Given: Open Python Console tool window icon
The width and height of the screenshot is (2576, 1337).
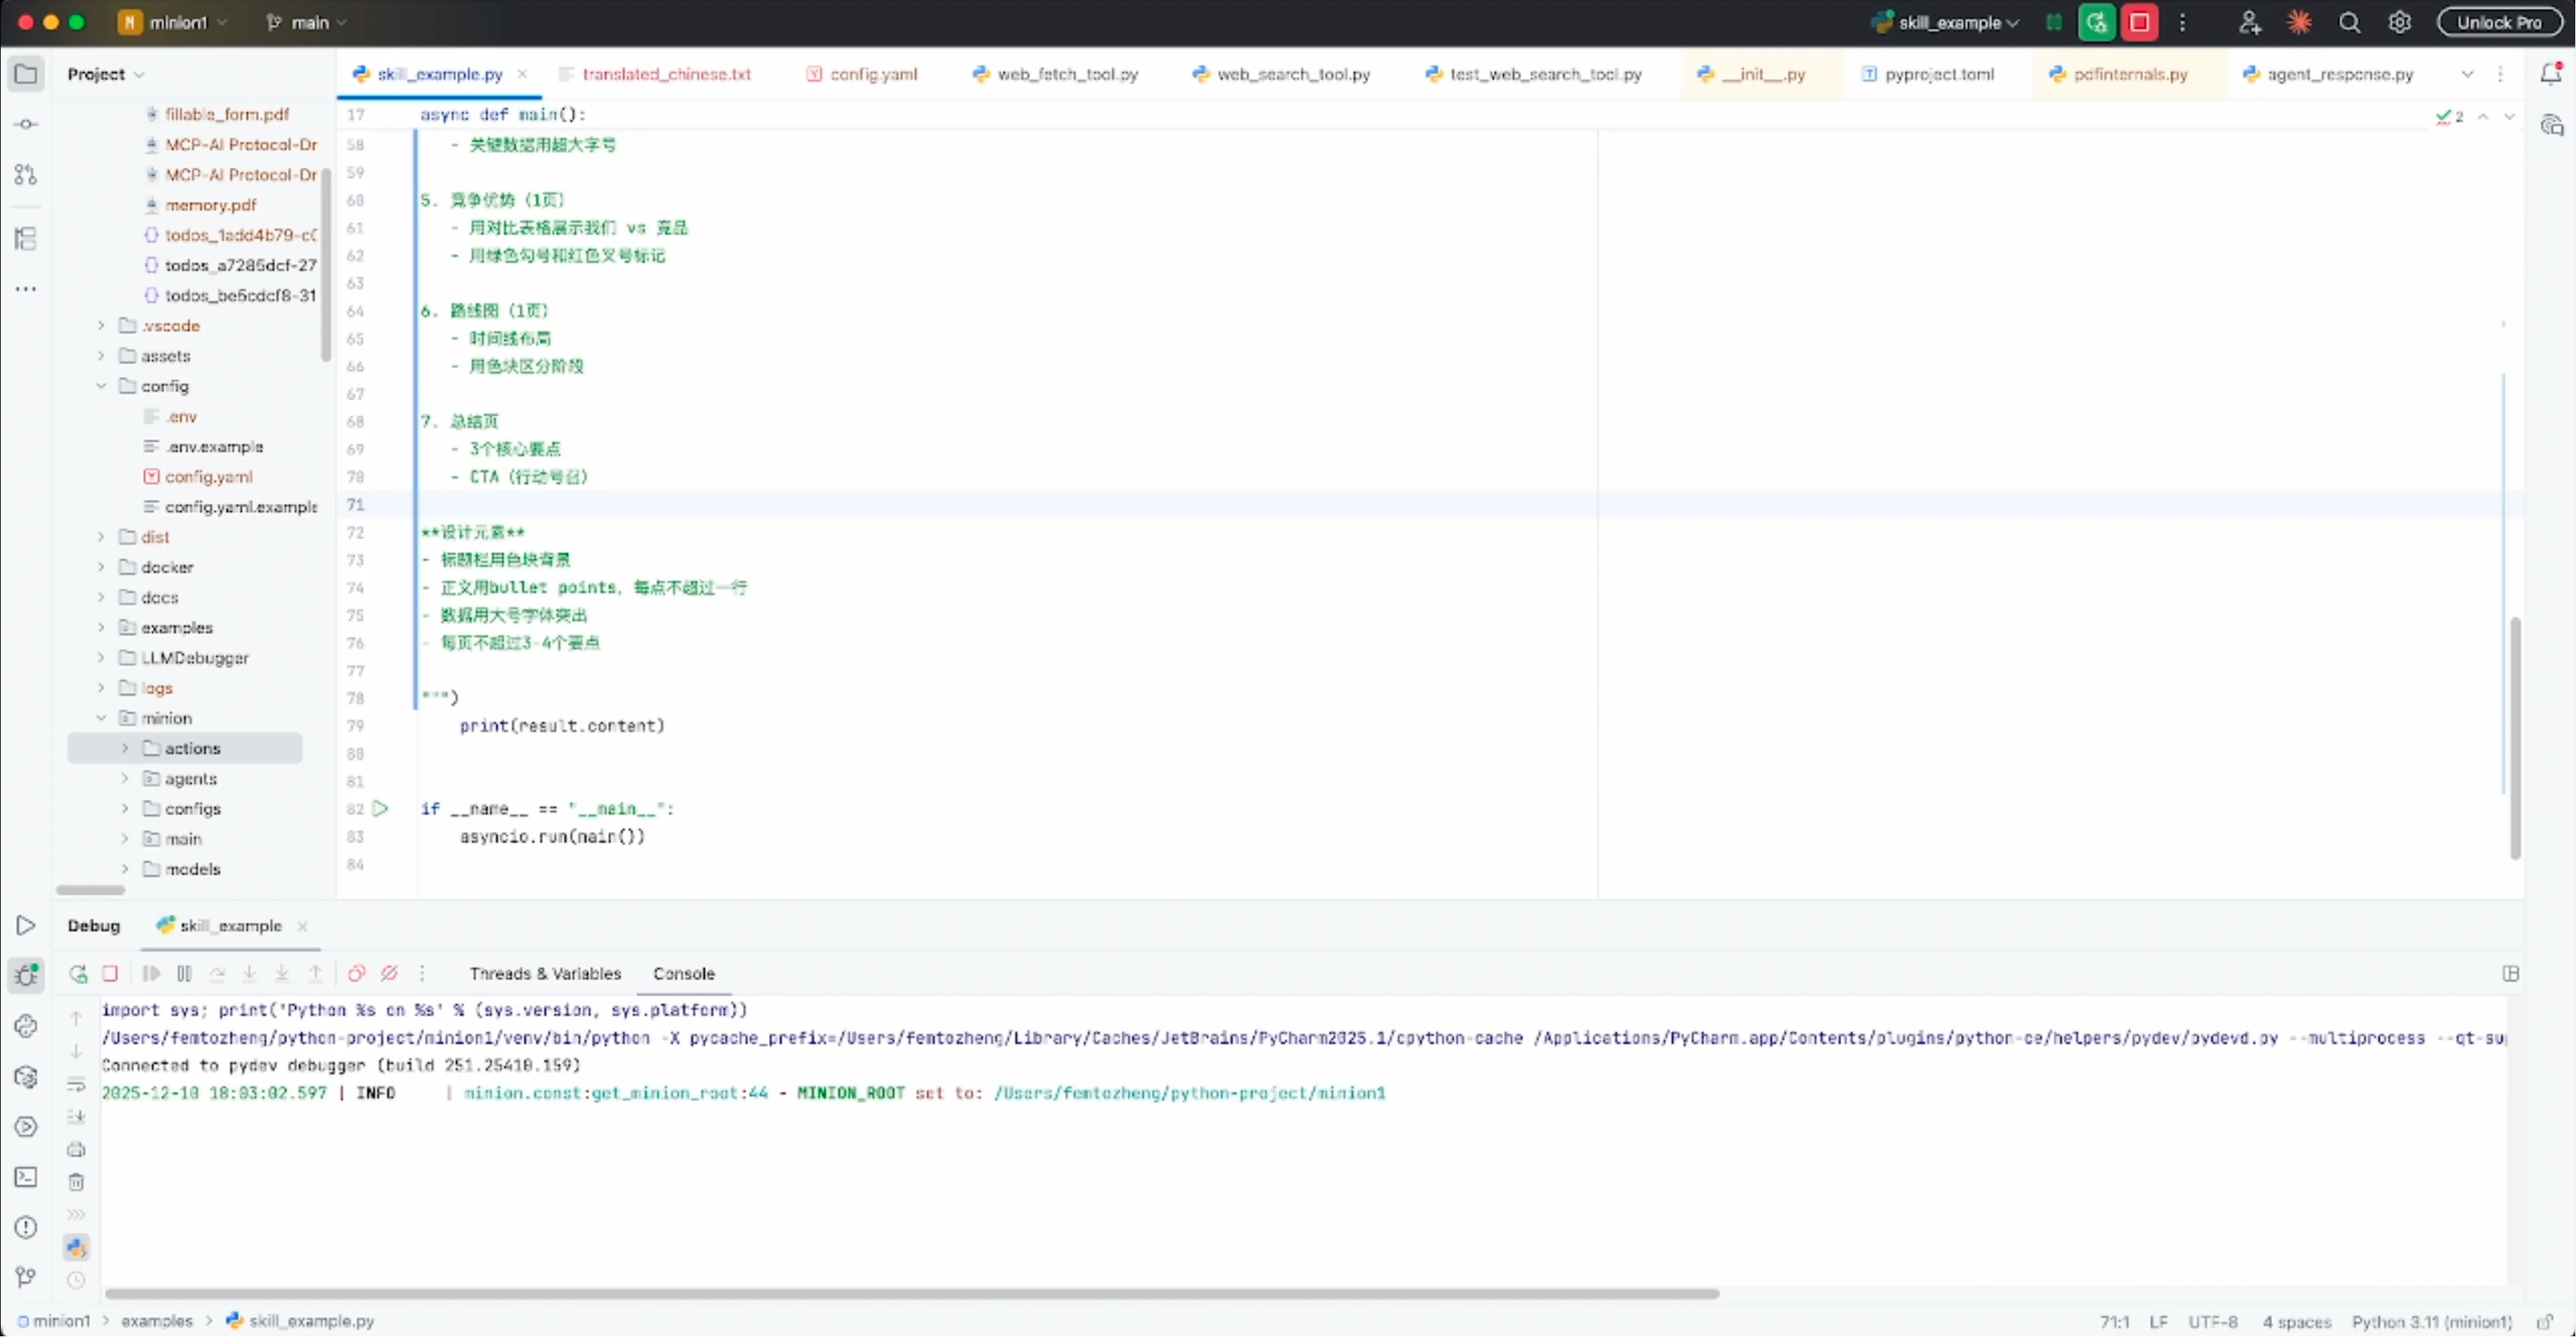Looking at the screenshot, I should (x=26, y=1026).
